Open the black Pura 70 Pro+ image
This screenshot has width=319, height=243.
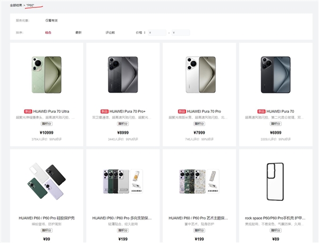(123, 75)
